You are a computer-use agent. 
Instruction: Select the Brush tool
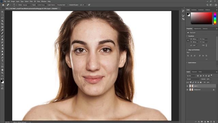pos(2,36)
